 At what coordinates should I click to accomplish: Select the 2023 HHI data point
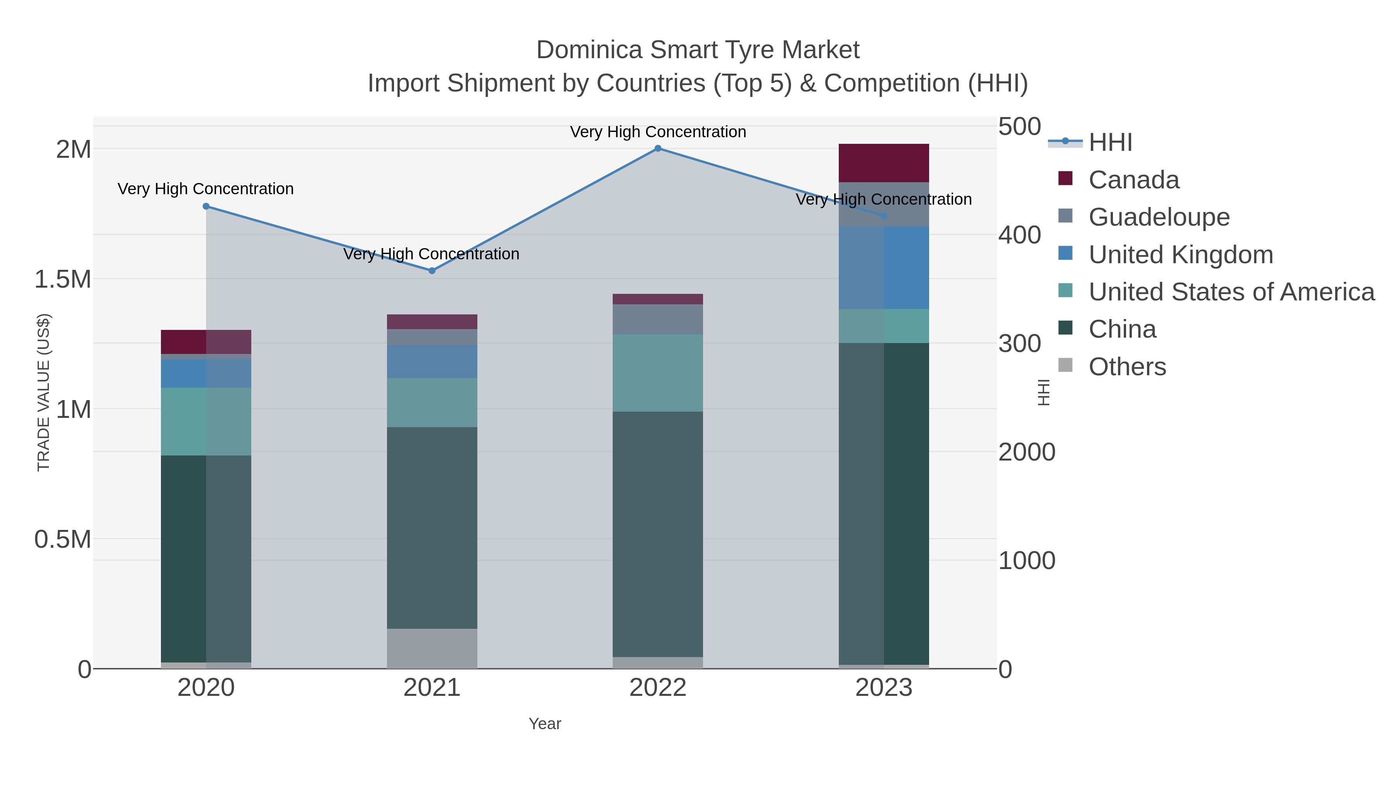(x=884, y=216)
